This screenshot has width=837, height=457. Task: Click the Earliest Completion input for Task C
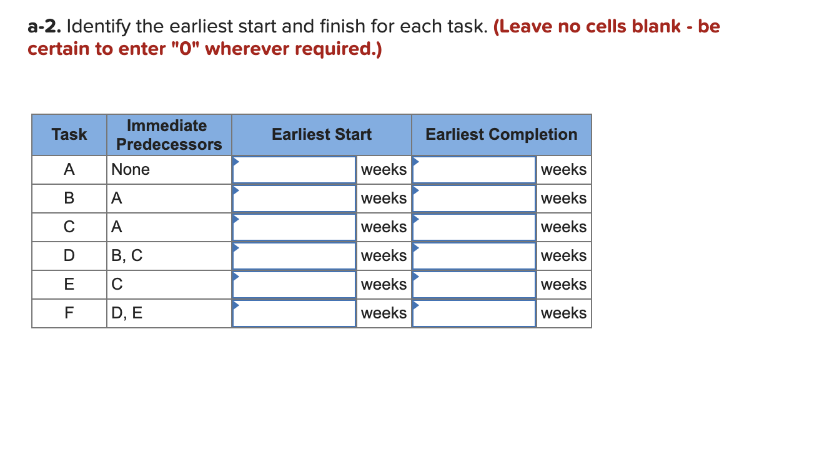(x=473, y=227)
